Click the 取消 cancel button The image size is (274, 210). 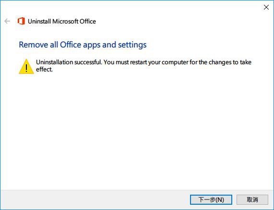(x=252, y=199)
